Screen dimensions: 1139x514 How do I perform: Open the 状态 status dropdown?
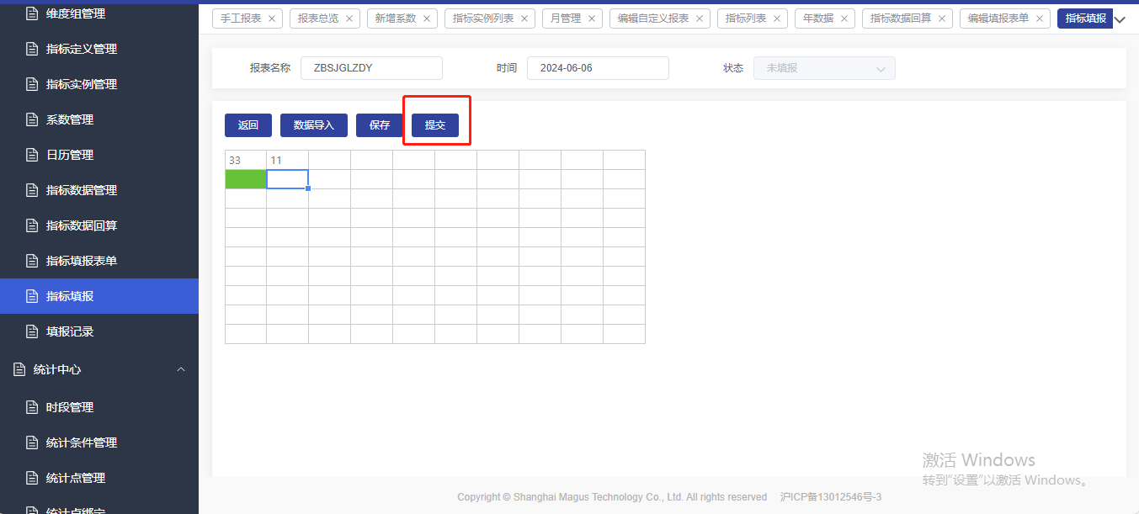(x=824, y=68)
